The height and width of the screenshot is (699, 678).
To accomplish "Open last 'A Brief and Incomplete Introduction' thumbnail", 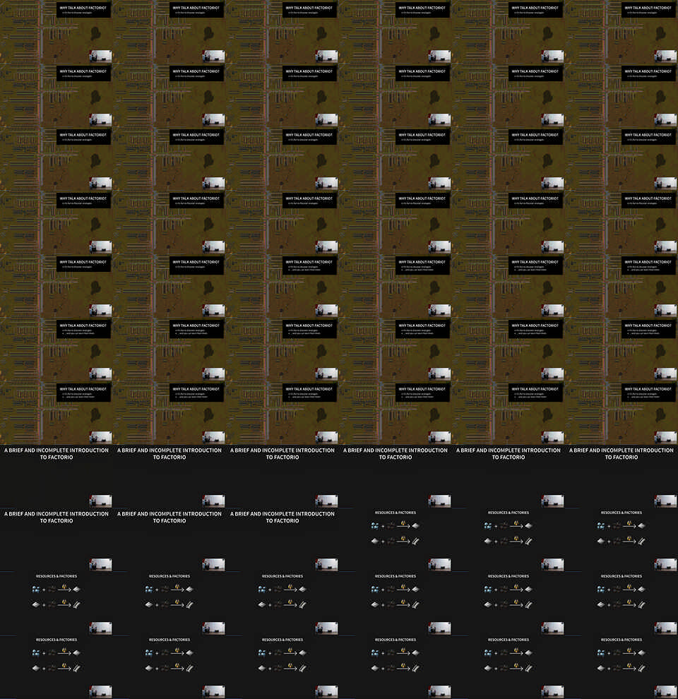I will (282, 540).
